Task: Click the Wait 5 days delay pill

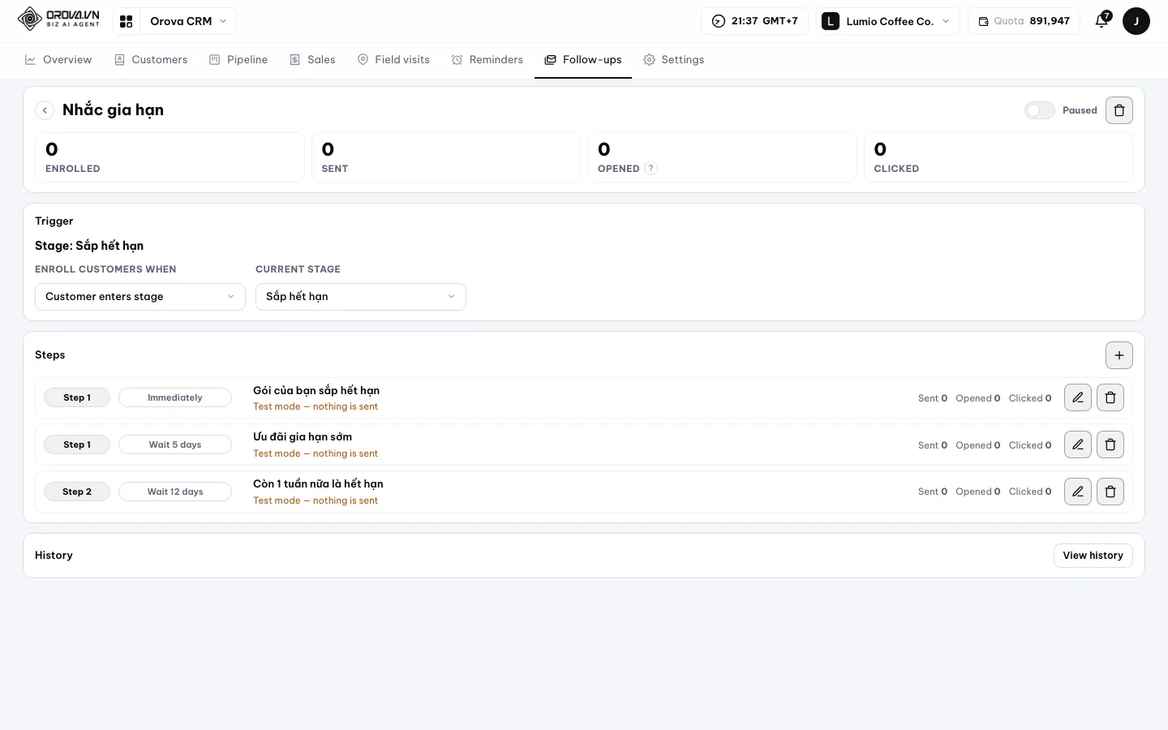Action: coord(175,444)
